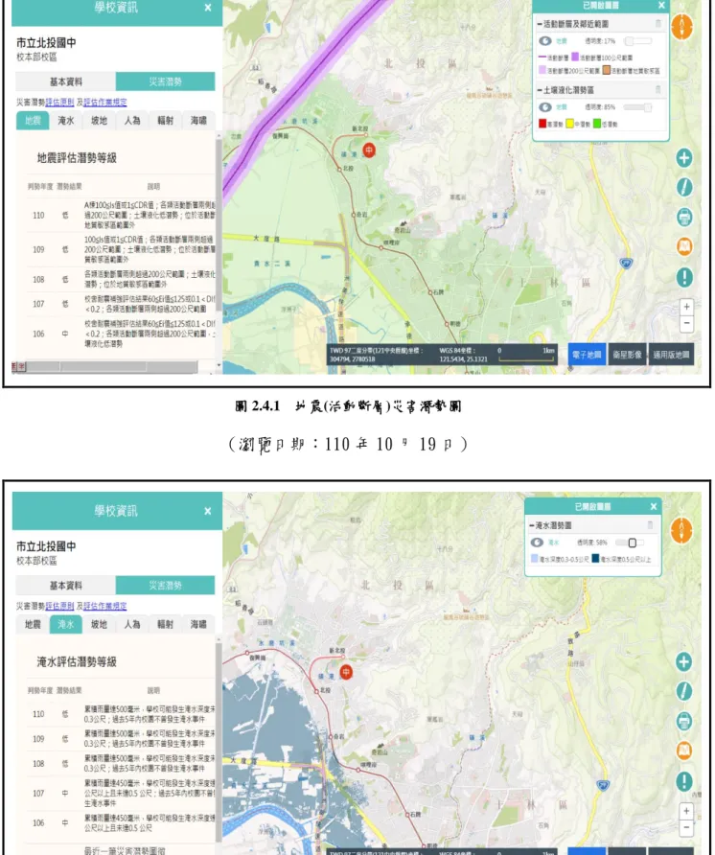Select the 海嘯 hazard tab in the earthquake screenshot
The width and height of the screenshot is (715, 855).
pos(198,121)
